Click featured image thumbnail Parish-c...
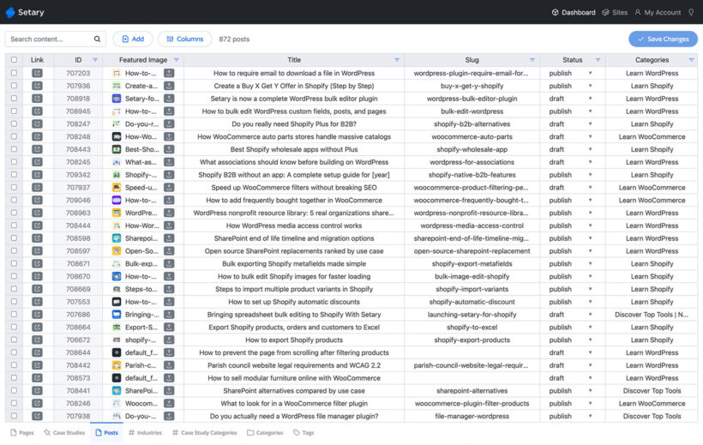703x445 pixels. point(117,365)
